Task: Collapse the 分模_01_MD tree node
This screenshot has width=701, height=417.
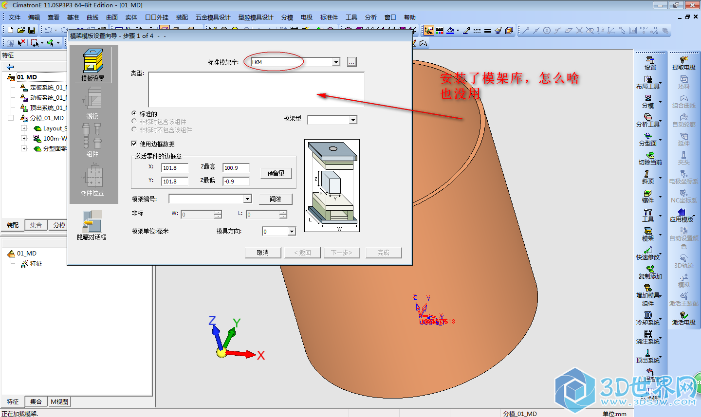Action: pyautogui.click(x=11, y=118)
